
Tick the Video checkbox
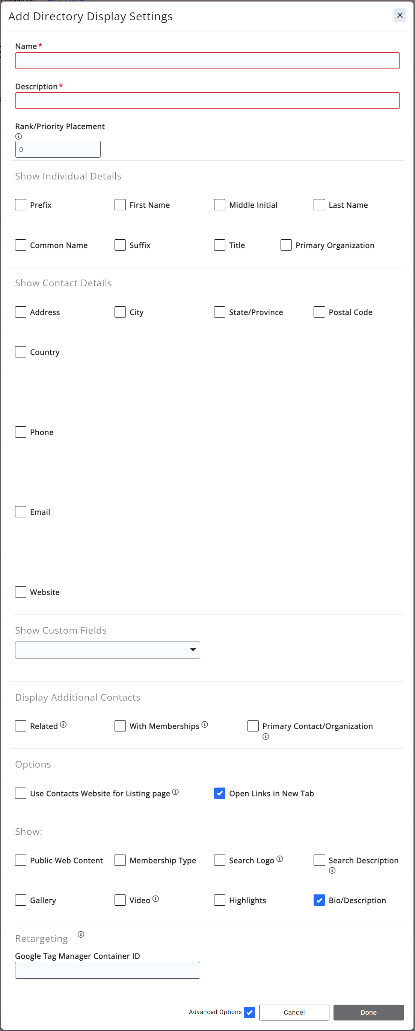pyautogui.click(x=120, y=900)
